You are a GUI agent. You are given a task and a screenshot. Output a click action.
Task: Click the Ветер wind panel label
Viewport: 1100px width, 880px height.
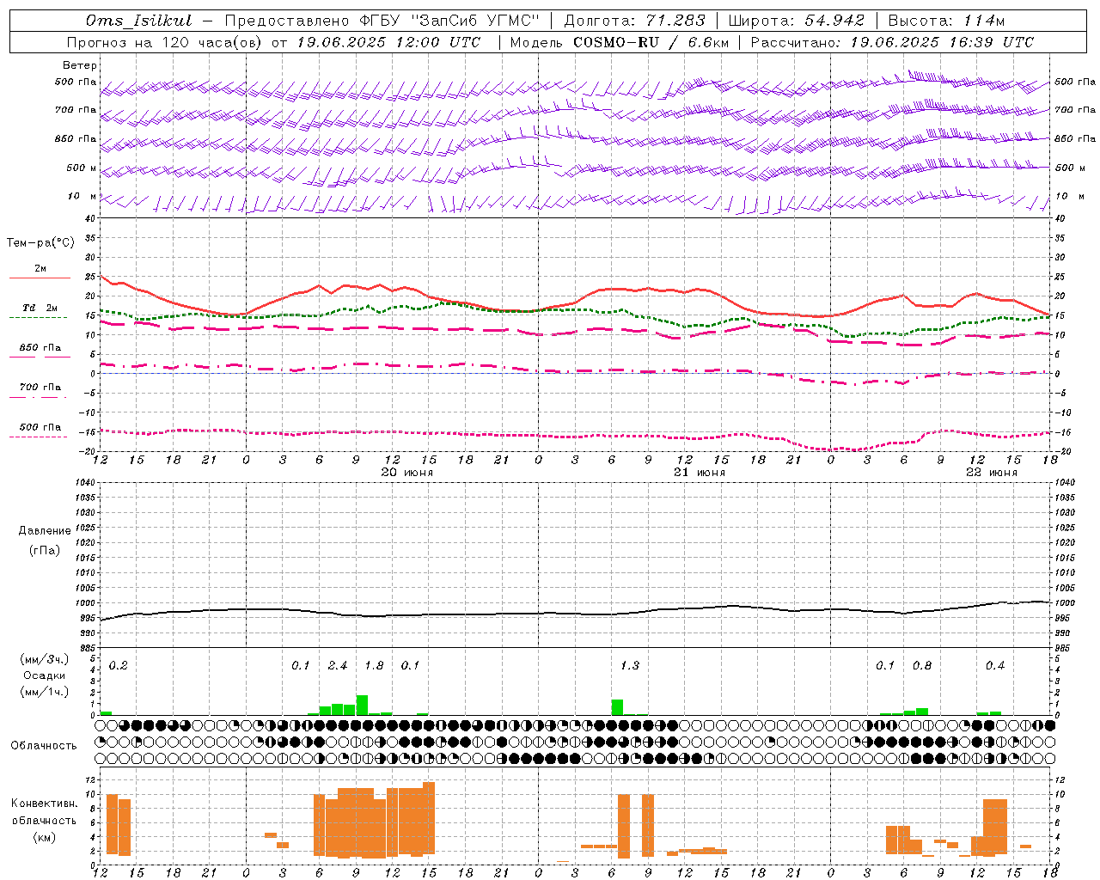(x=80, y=65)
